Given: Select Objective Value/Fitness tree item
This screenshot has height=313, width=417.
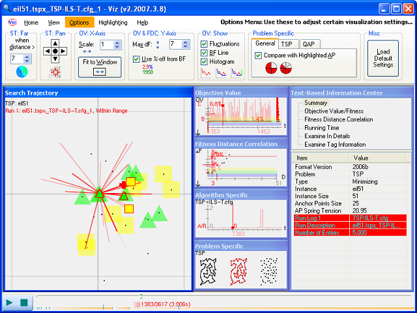Looking at the screenshot, I should point(334,111).
